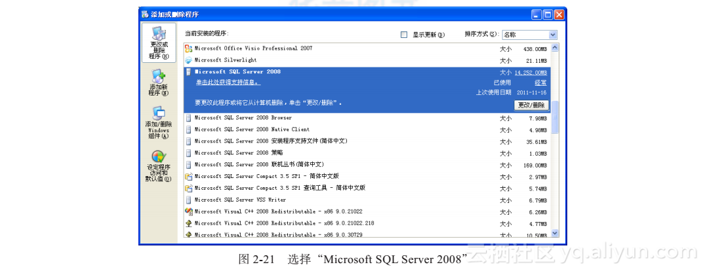Select Microsoft SQL Server 2008 Native Client
The image size is (705, 271).
pyautogui.click(x=367, y=130)
